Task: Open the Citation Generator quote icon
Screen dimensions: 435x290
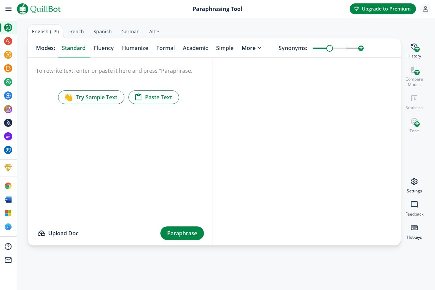Action: [8, 150]
